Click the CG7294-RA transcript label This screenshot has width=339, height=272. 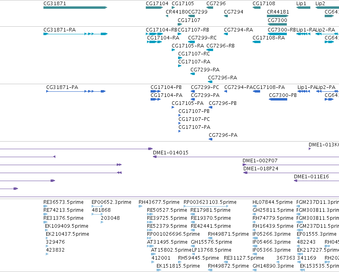coord(239,30)
